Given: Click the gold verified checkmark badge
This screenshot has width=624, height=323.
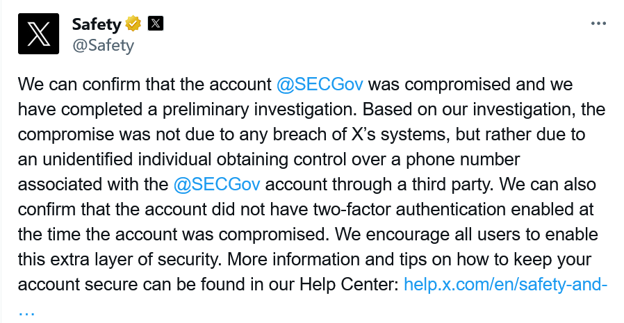Looking at the screenshot, I should (133, 24).
